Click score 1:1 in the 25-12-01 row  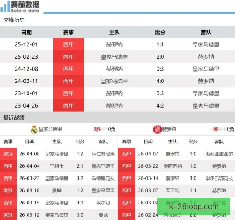[160, 44]
